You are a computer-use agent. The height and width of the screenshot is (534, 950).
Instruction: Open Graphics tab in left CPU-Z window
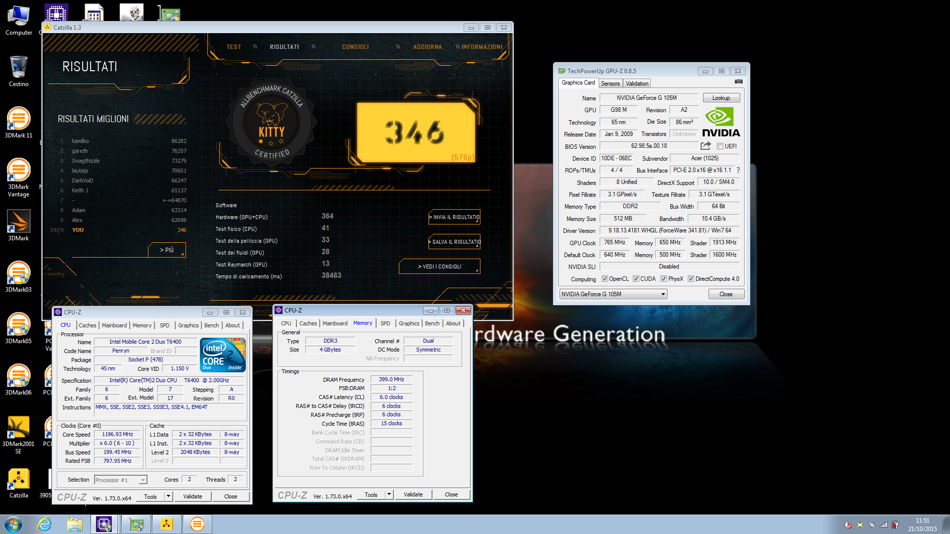click(189, 325)
